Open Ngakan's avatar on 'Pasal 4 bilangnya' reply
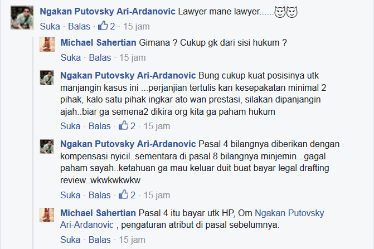Viewport: 374px width, 249px height. pos(47,147)
